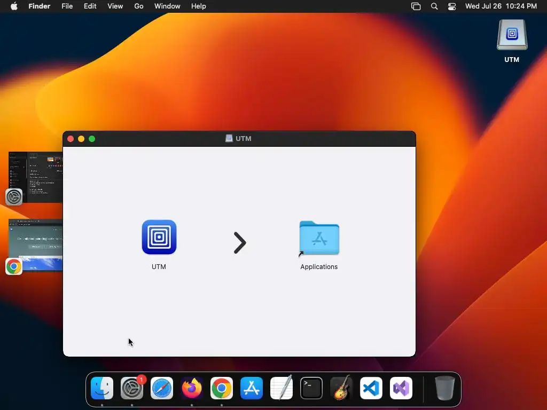Click the disk proxy icon in the UTM title bar
547x410 pixels.
click(x=229, y=138)
